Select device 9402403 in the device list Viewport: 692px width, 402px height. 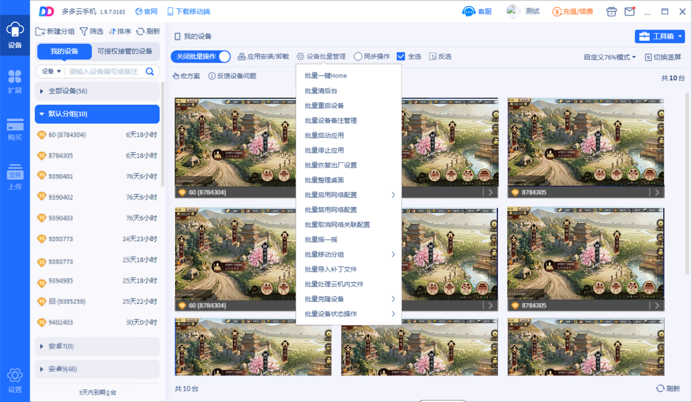(x=97, y=322)
